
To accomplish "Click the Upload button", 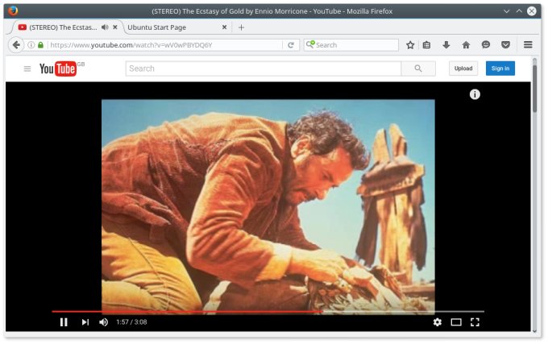I will [x=463, y=68].
